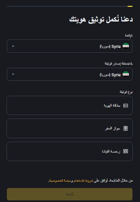Click the نوع الوثيقة section label
Screen dimensions: 140x202
point(126,92)
